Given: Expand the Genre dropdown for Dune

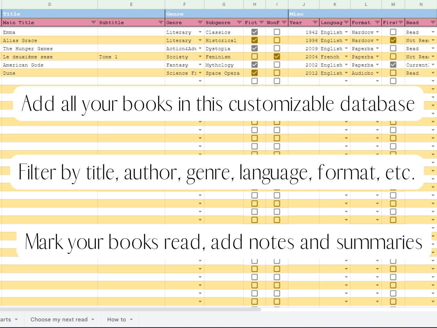Looking at the screenshot, I should (200, 73).
